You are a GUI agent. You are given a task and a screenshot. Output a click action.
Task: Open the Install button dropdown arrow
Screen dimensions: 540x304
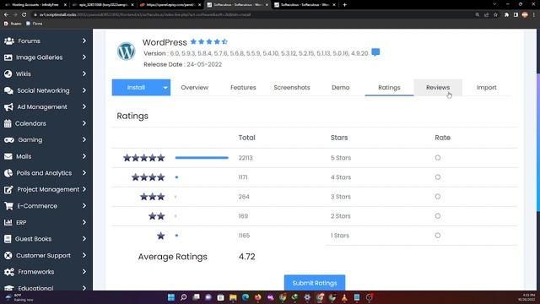[x=165, y=88]
